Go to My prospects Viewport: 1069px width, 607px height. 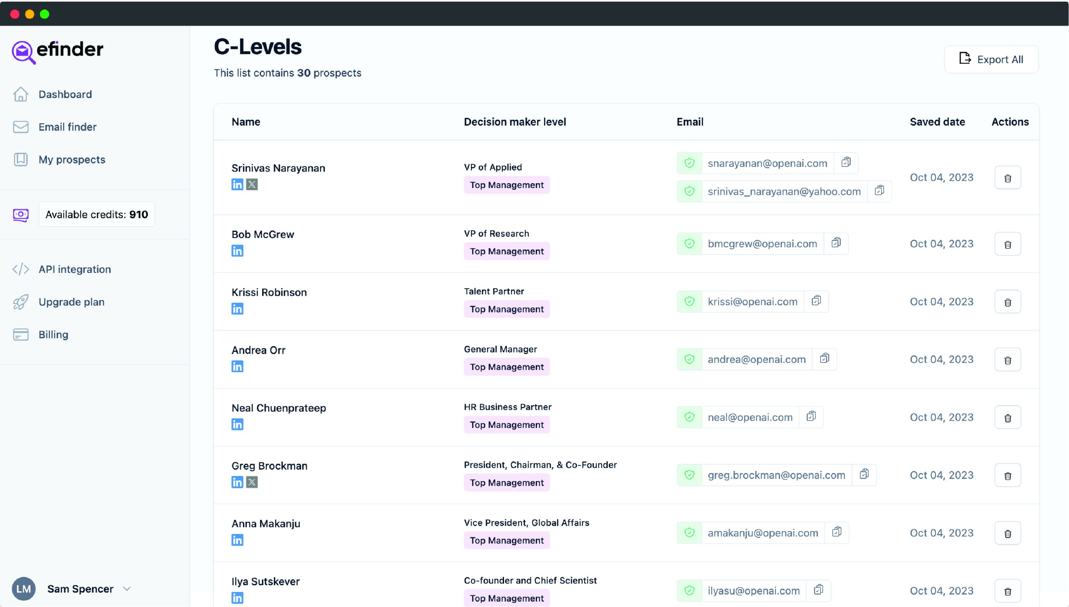pyautogui.click(x=71, y=159)
